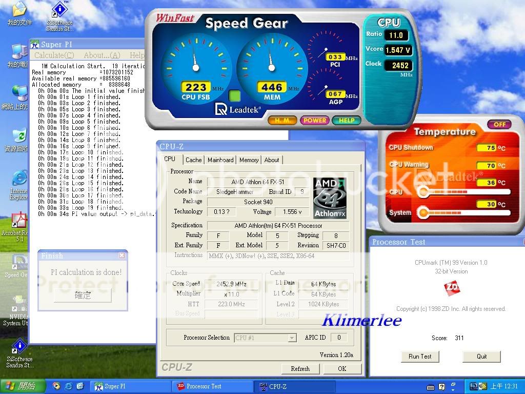Image resolution: width=525 pixels, height=394 pixels.
Task: Select the CPU tab in CPU-Z
Action: pos(170,159)
